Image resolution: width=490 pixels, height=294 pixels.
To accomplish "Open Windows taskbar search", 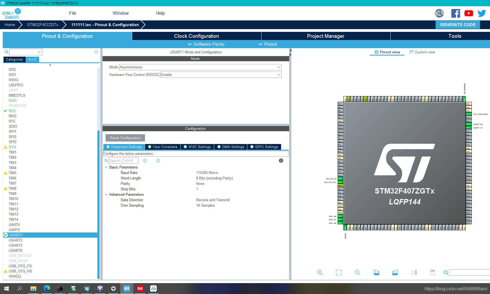I will (x=20, y=289).
